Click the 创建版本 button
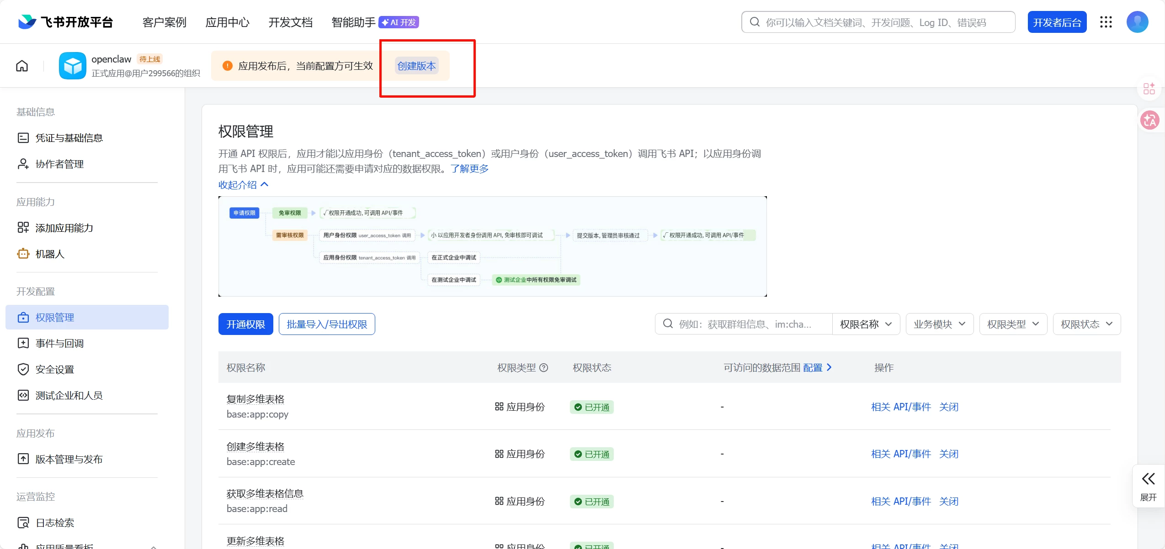This screenshot has width=1165, height=549. [416, 66]
